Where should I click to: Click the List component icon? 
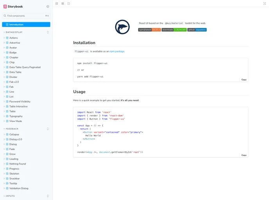pos(7,96)
